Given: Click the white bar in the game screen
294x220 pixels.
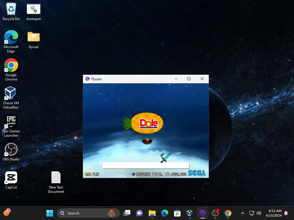Looking at the screenshot, I should (146, 165).
